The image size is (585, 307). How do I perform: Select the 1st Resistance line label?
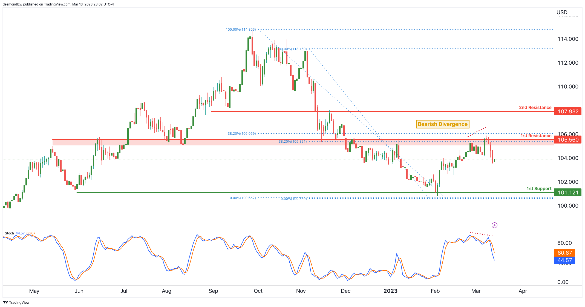536,136
